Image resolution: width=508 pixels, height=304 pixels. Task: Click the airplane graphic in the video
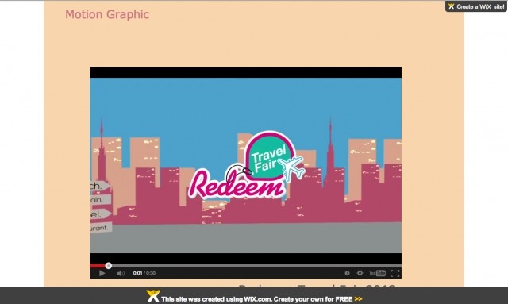tap(291, 168)
